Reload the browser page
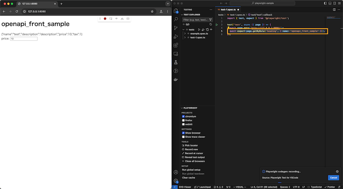Viewport: 343px width, 189px height. [16, 11]
